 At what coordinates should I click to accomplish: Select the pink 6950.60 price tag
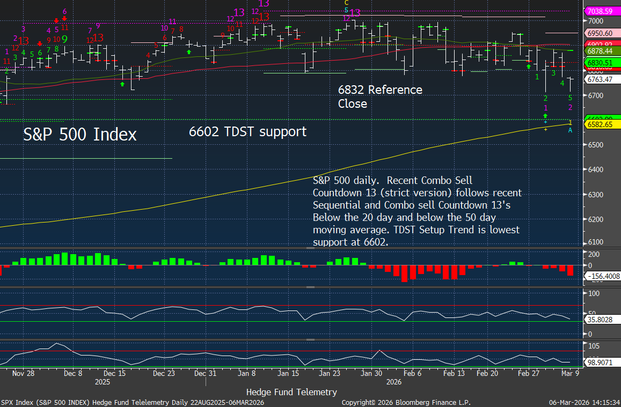(x=601, y=33)
